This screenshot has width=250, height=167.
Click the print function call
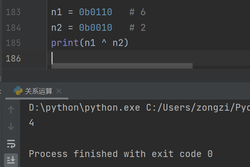tap(65, 43)
